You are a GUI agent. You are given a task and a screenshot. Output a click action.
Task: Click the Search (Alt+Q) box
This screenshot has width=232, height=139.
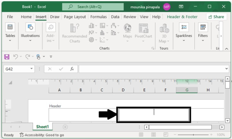click(93, 7)
